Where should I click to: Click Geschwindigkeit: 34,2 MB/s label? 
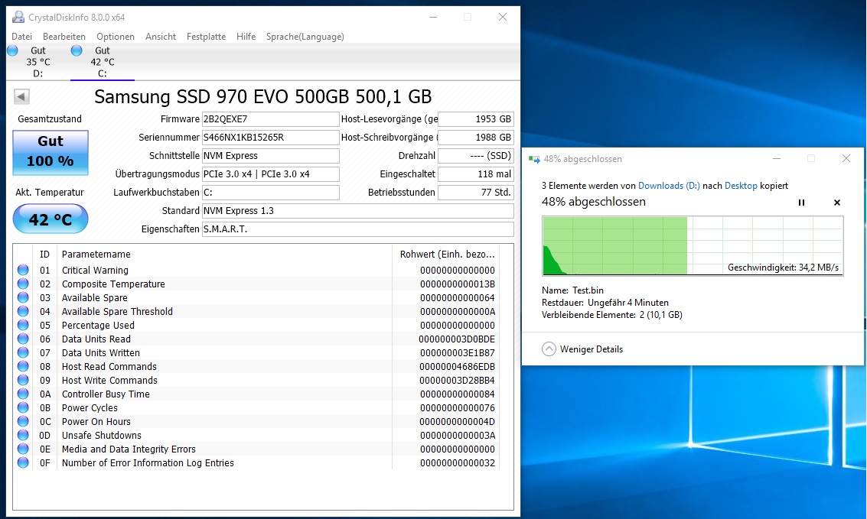[783, 268]
